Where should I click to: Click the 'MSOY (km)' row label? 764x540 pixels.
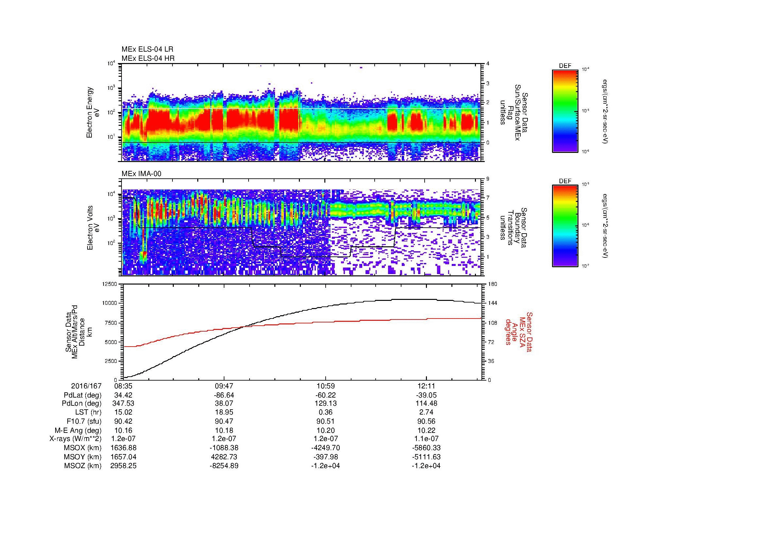[x=83, y=457]
